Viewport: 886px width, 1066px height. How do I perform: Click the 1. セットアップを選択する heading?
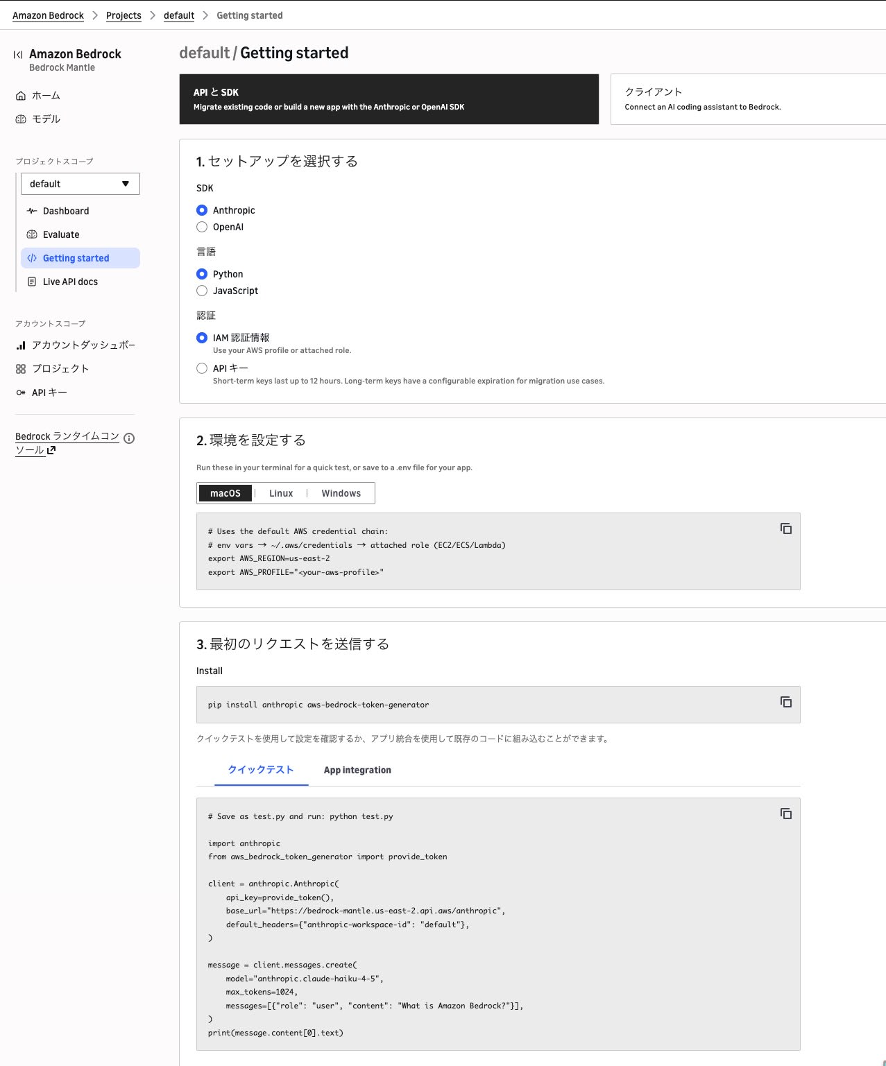[277, 161]
